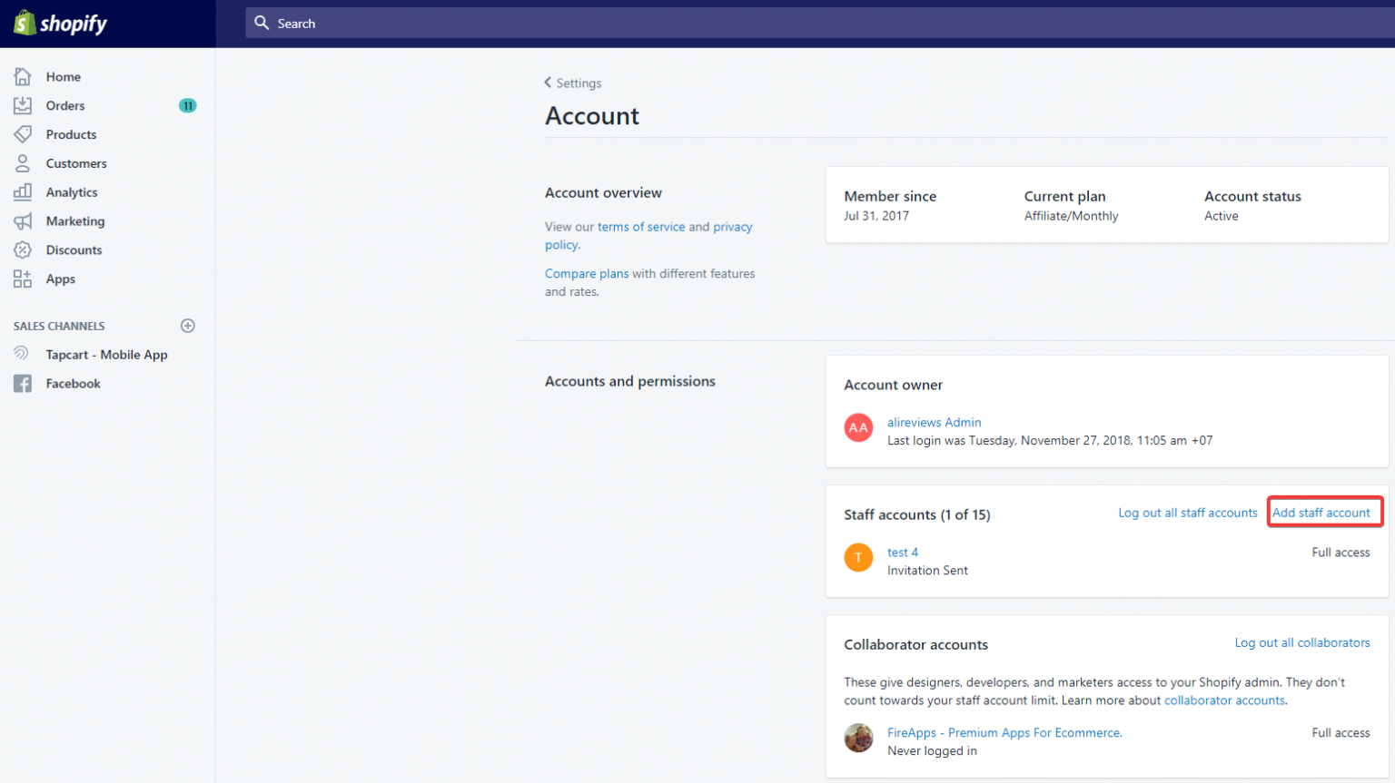Click the Add staff account button
The width and height of the screenshot is (1395, 783).
pos(1325,512)
